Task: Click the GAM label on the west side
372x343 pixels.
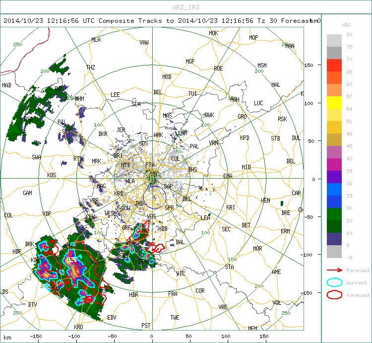Action: pyautogui.click(x=27, y=193)
